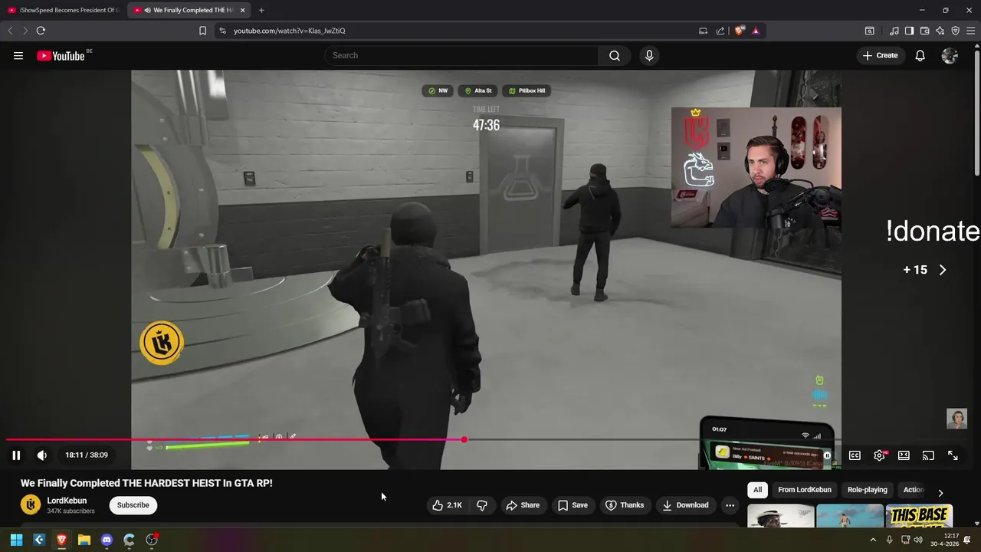Switch to default view
Image resolution: width=981 pixels, height=552 pixels.
[904, 455]
